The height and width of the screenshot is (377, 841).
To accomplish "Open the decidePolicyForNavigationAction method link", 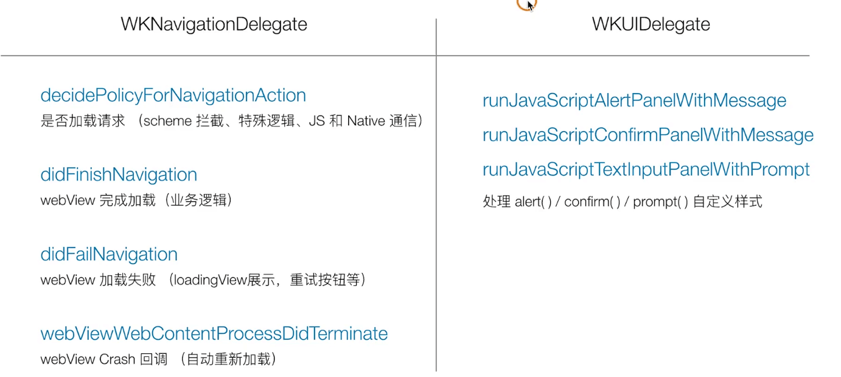I will (173, 95).
